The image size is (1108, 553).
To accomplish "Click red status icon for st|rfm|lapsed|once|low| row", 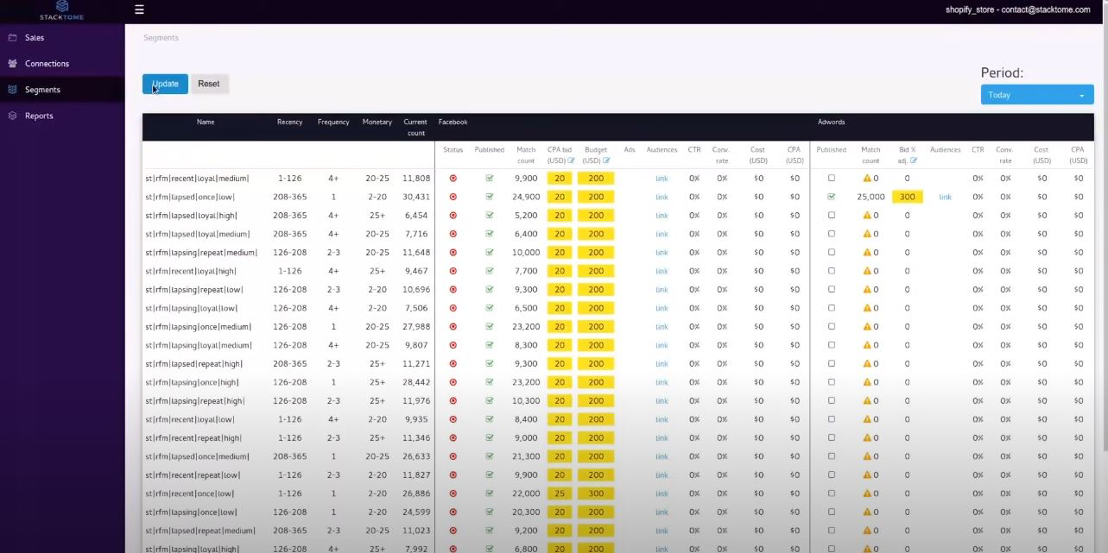I will 453,197.
